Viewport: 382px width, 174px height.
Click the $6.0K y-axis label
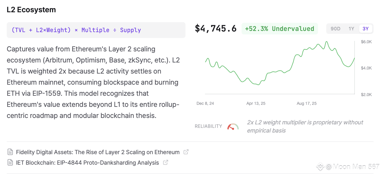tap(366, 42)
